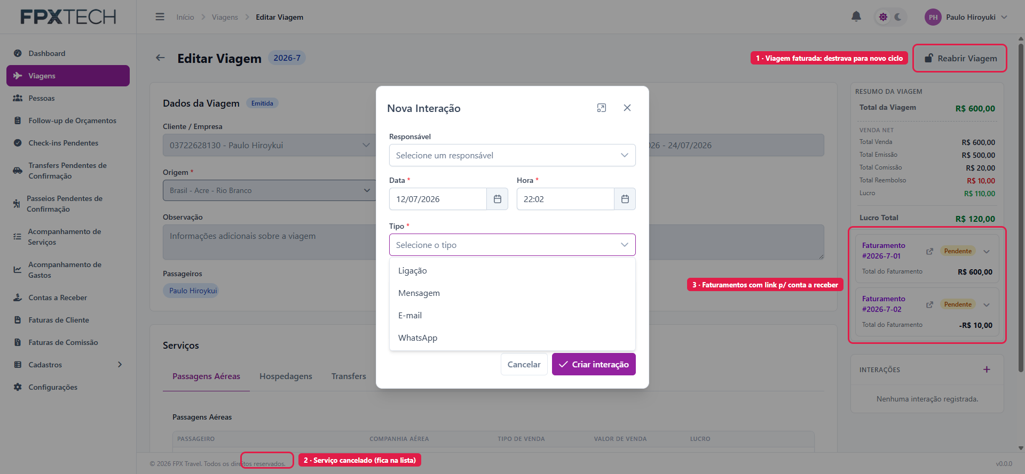The height and width of the screenshot is (474, 1025).
Task: Select E-mail from the Tipo list
Action: point(512,316)
